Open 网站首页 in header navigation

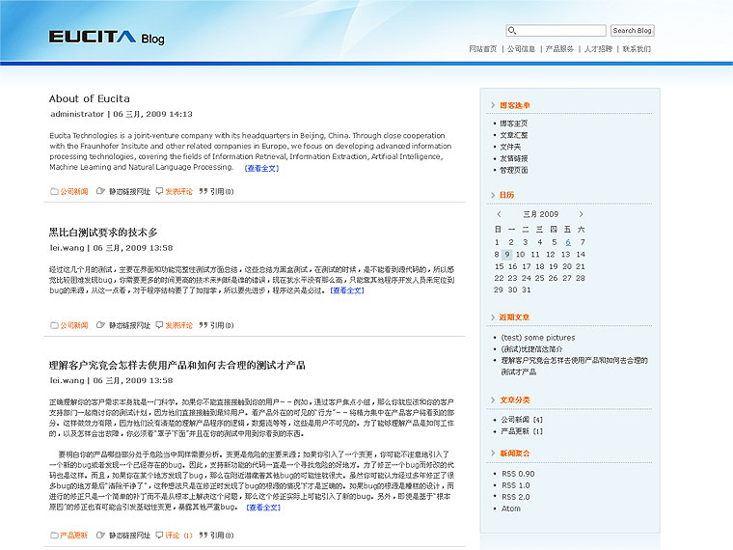coord(483,48)
